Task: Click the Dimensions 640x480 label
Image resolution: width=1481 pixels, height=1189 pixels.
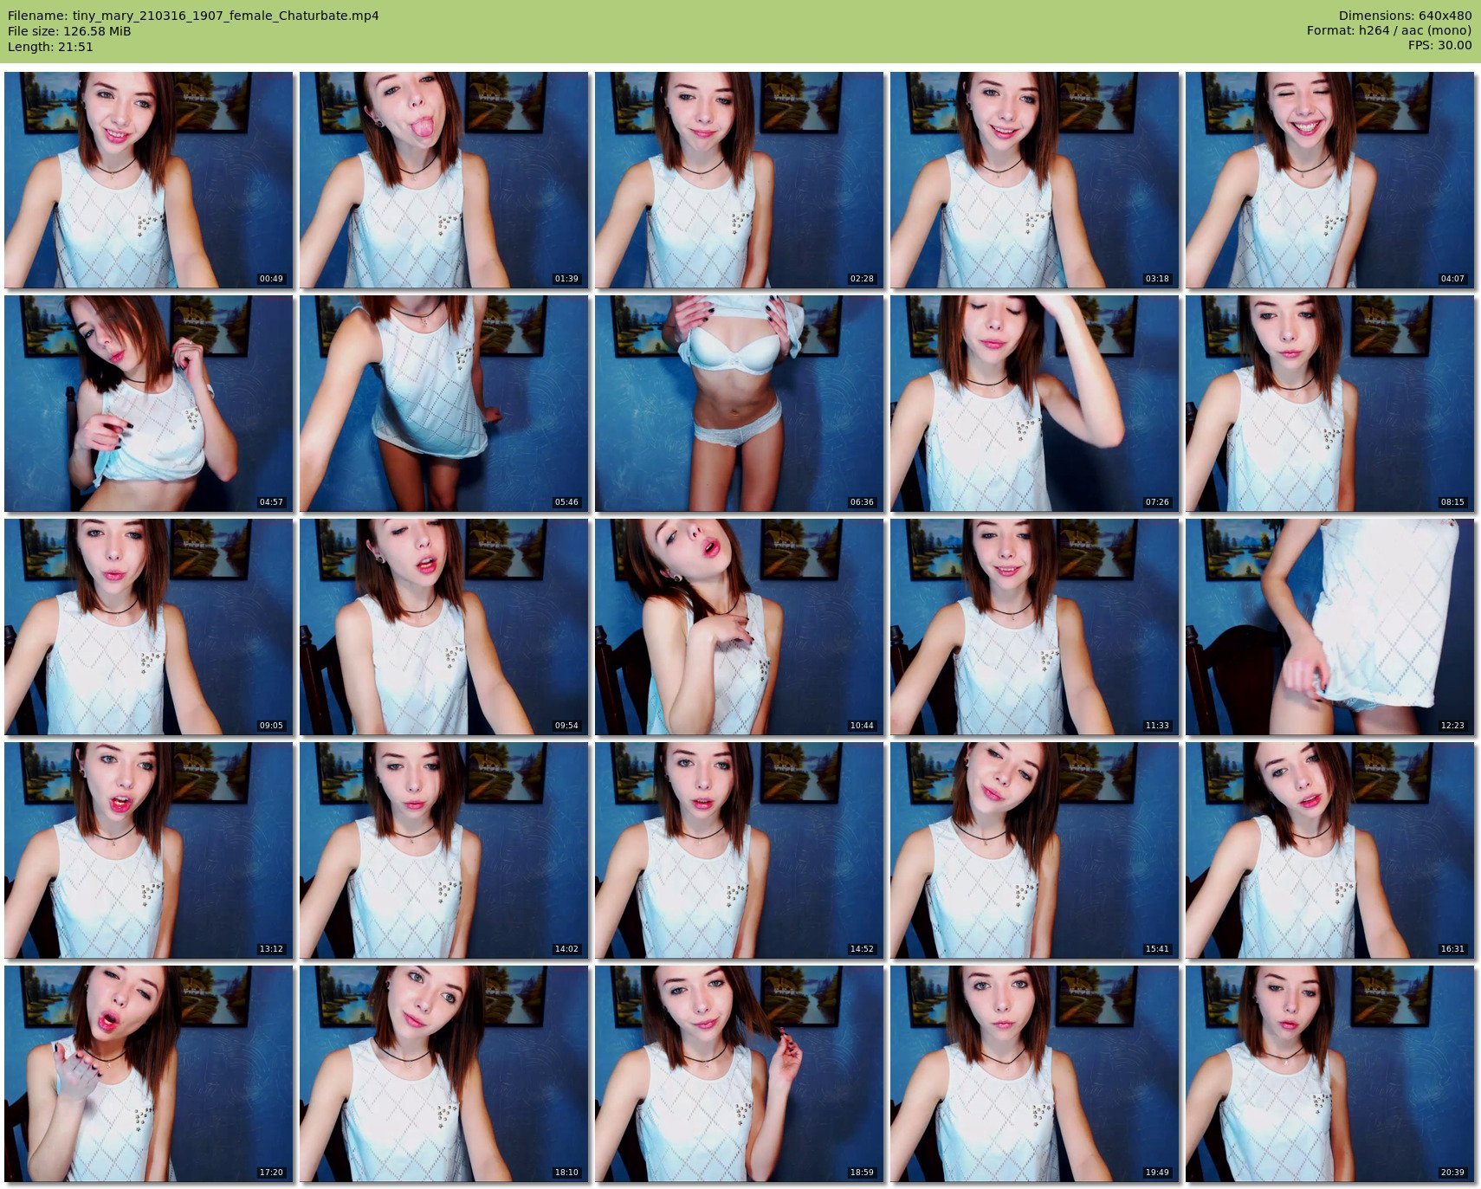Action: [x=1405, y=16]
